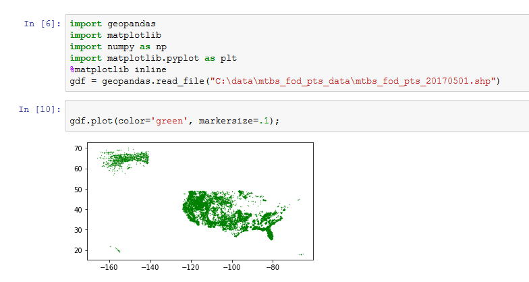Click the x-axis tick label −80

[273, 267]
